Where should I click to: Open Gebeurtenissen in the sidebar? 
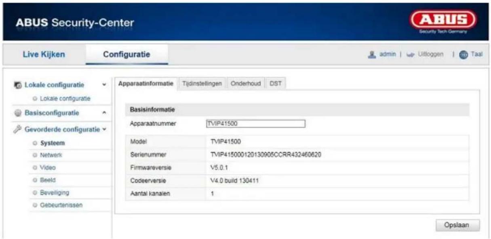tap(61, 205)
